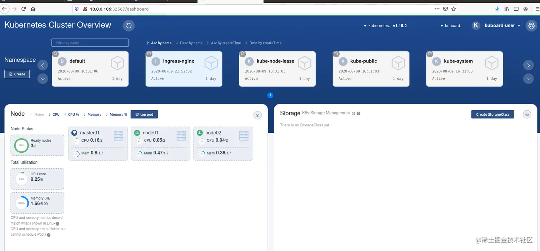
Task: Click the cube icon on the kube-node-lease card
Action: (x=304, y=63)
